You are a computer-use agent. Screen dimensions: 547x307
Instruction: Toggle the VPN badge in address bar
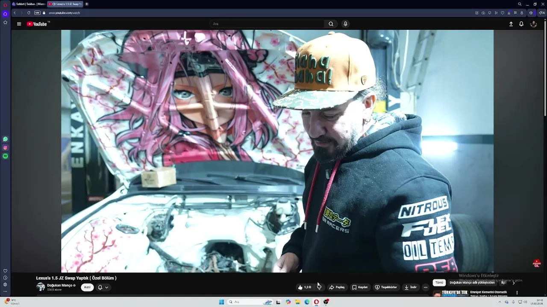[x=37, y=13]
